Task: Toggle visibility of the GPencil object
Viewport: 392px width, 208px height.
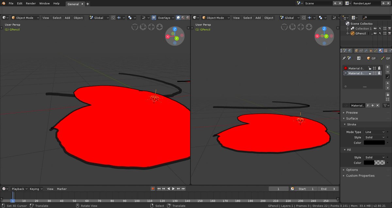Action: pos(375,33)
